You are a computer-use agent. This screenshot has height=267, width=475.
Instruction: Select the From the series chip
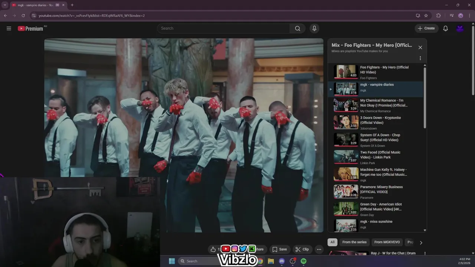coord(354,242)
